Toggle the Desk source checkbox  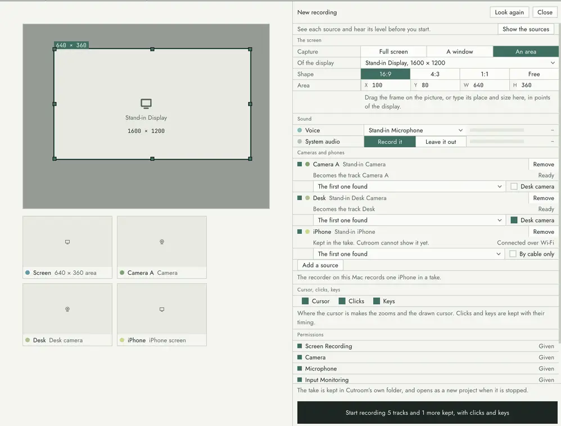click(x=300, y=198)
